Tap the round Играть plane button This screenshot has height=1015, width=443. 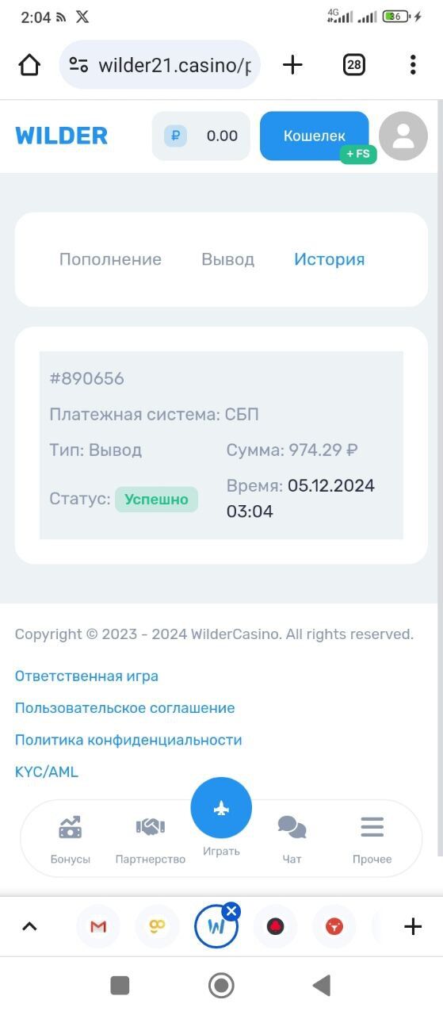point(221,808)
